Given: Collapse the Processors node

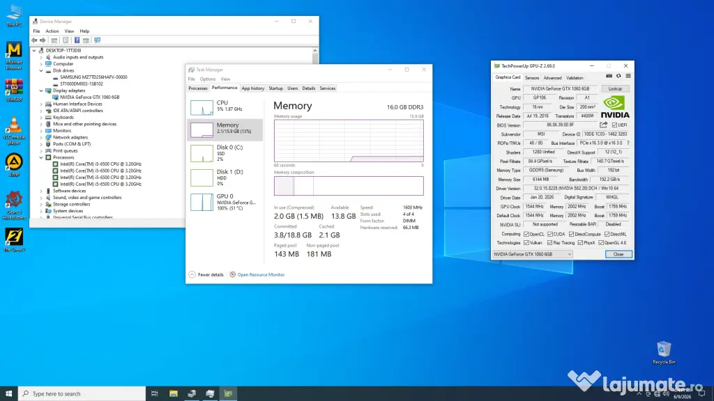Looking at the screenshot, I should pyautogui.click(x=41, y=157).
